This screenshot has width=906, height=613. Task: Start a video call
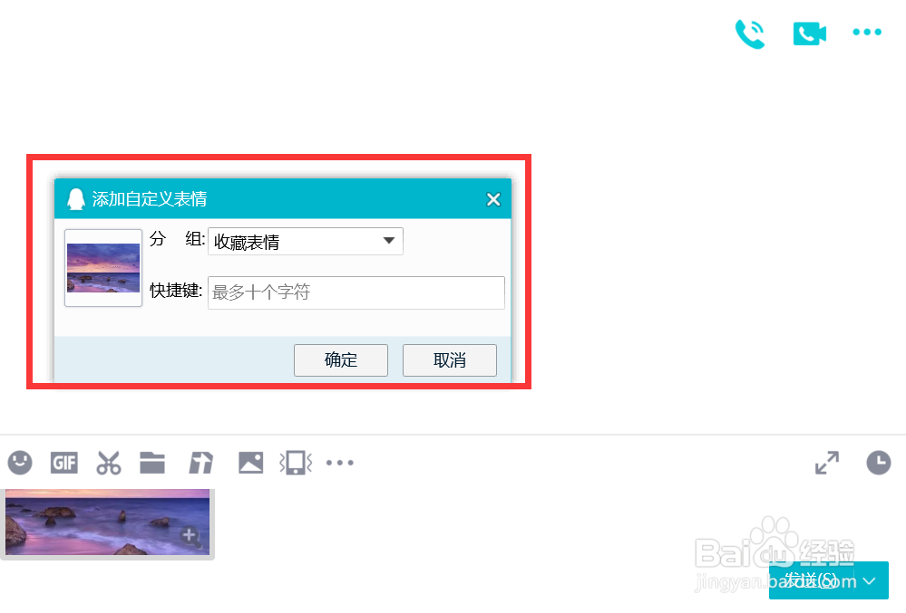point(808,33)
